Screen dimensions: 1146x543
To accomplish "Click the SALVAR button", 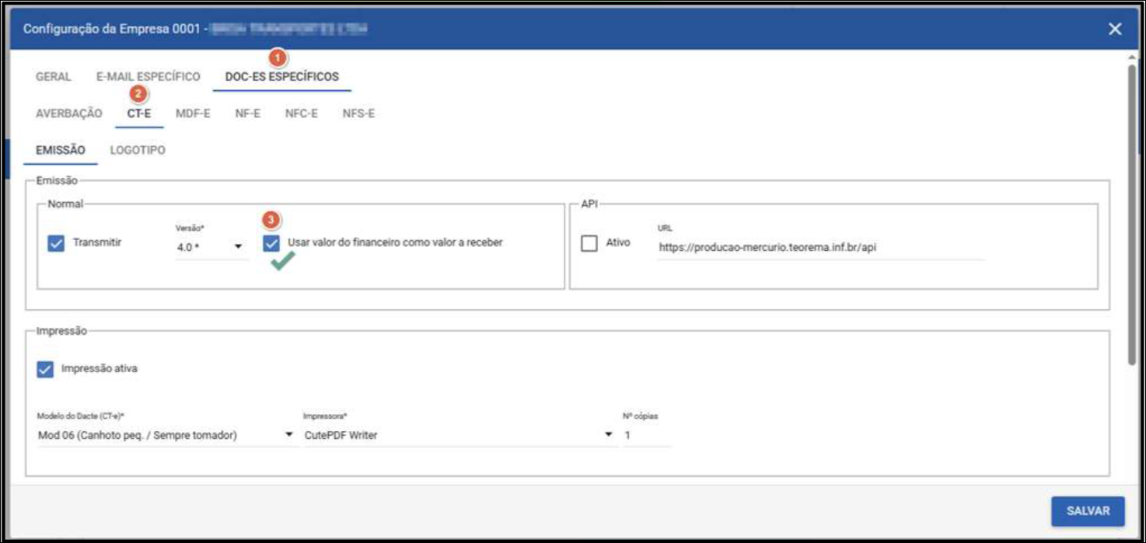I will 1087,511.
